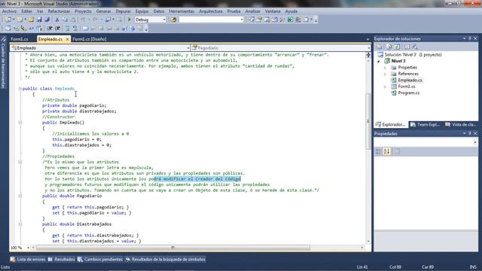Toggle Alphabetical sort in Propiedades panel
The height and width of the screenshot is (271, 482).
click(x=387, y=151)
